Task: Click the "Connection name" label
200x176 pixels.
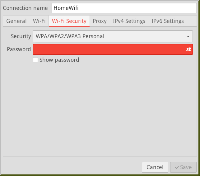Action: [25, 8]
